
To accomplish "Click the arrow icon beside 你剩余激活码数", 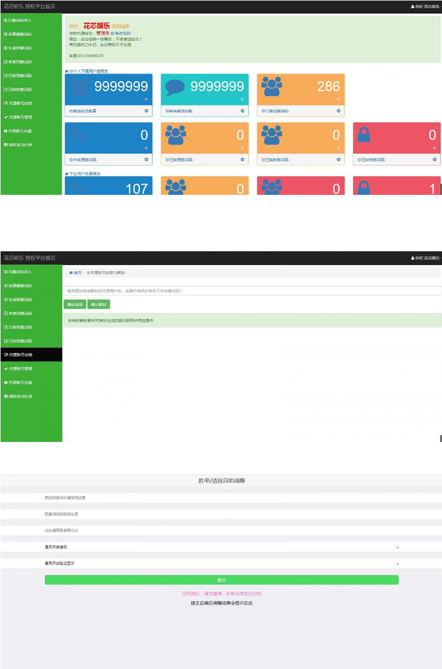I will pos(243,111).
